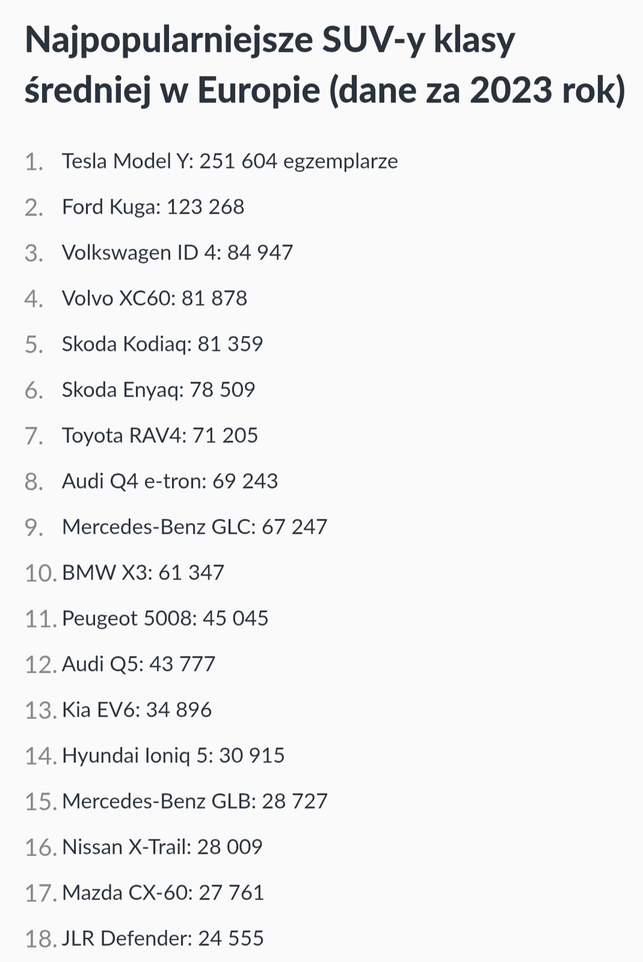Select the Toyota RAV4 line

pos(159,436)
